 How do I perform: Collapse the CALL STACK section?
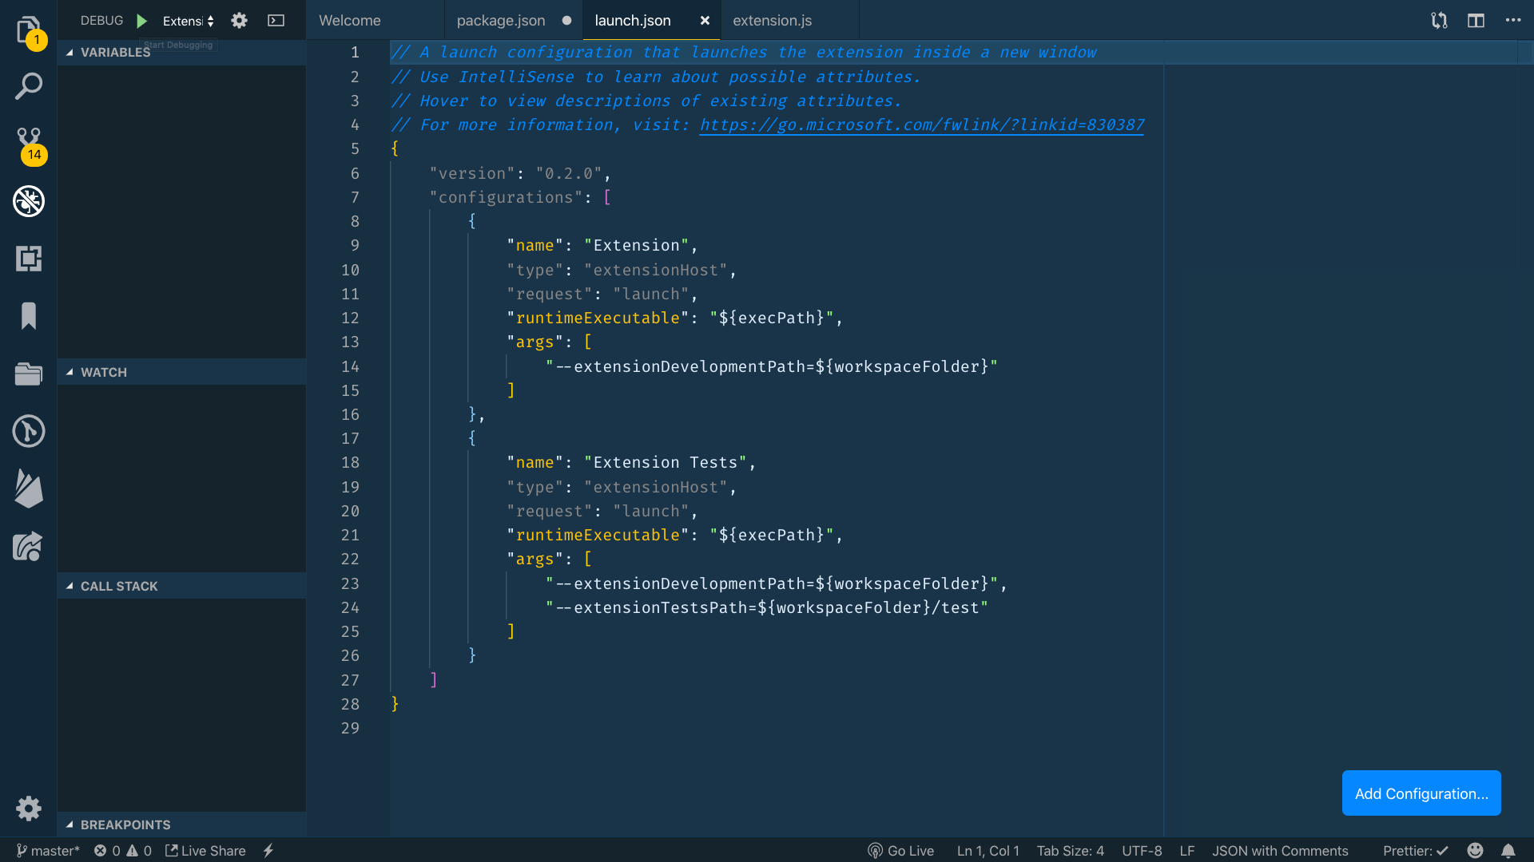pyautogui.click(x=182, y=586)
